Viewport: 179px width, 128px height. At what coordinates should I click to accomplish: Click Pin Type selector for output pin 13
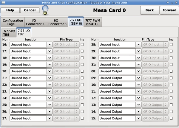point(155,105)
